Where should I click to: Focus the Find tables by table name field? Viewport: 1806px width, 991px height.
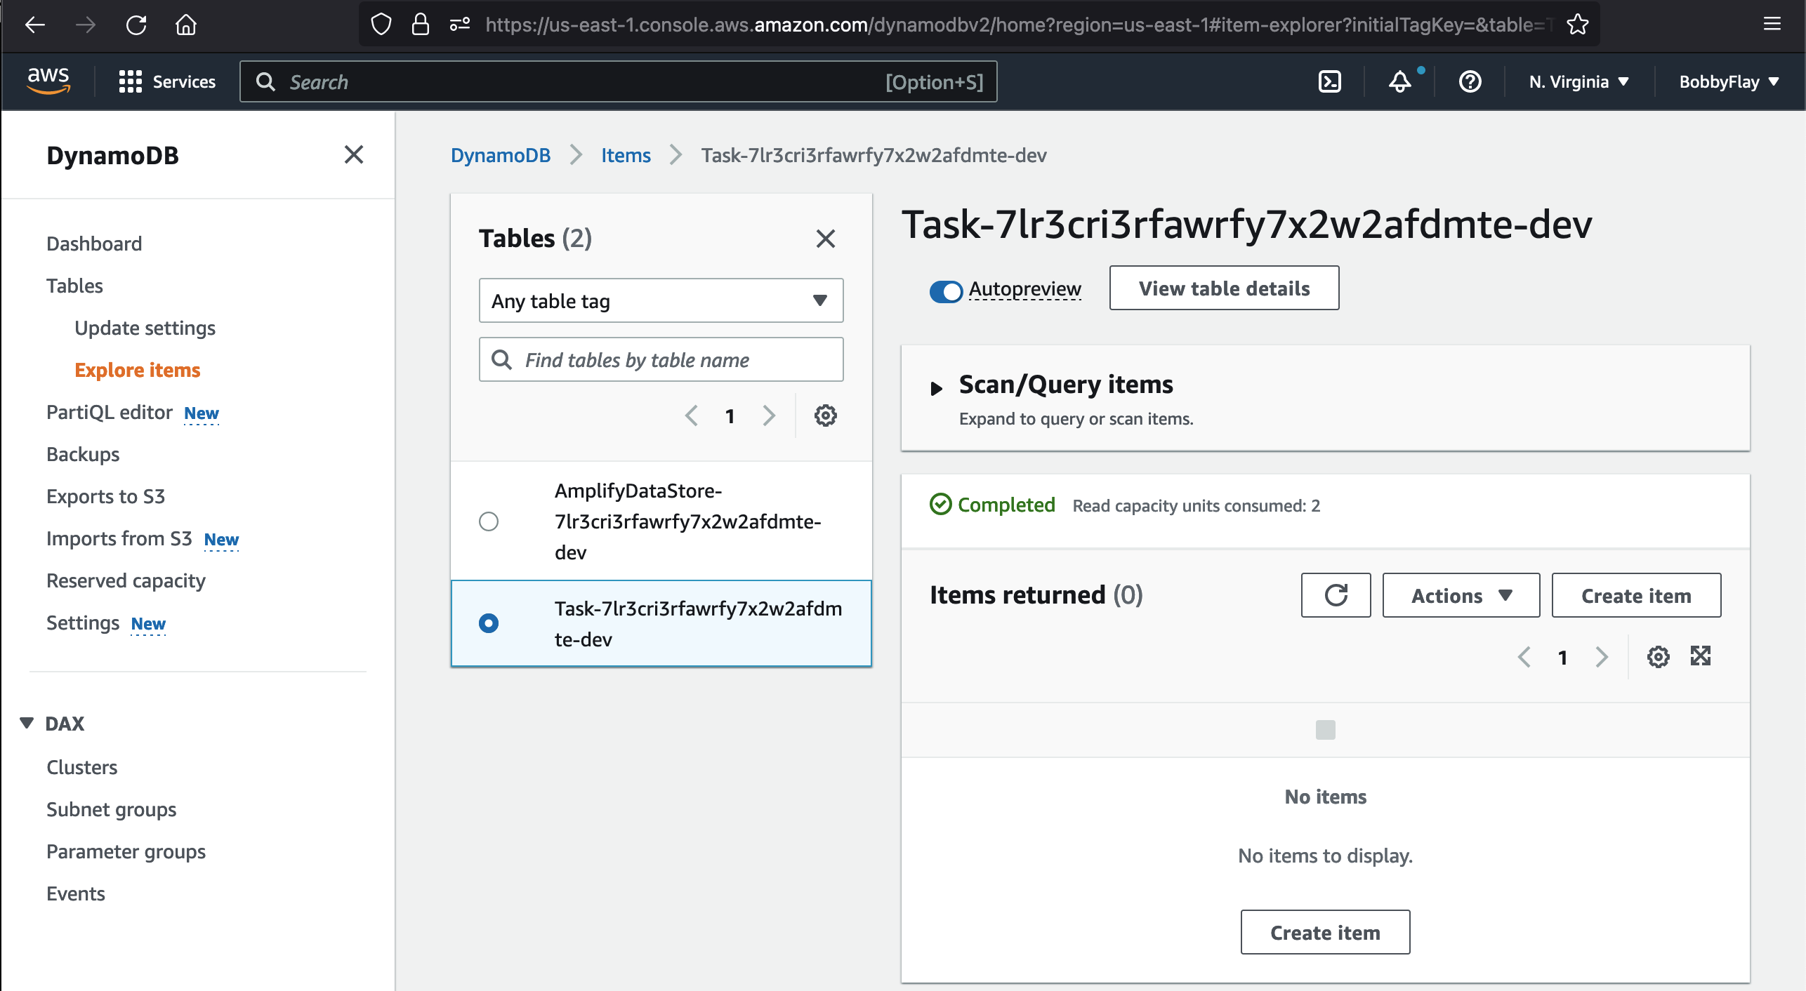point(661,359)
